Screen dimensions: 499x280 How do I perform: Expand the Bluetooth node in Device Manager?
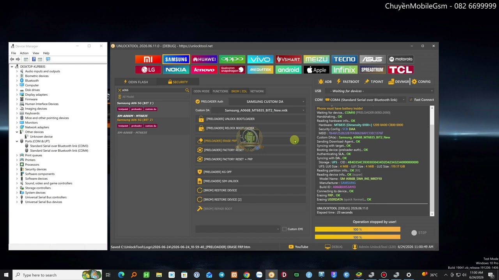17,80
